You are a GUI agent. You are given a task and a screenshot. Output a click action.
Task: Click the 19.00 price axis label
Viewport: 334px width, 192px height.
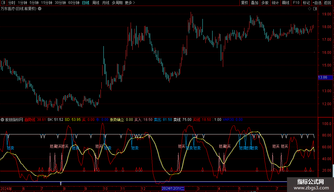pyautogui.click(x=327, y=14)
